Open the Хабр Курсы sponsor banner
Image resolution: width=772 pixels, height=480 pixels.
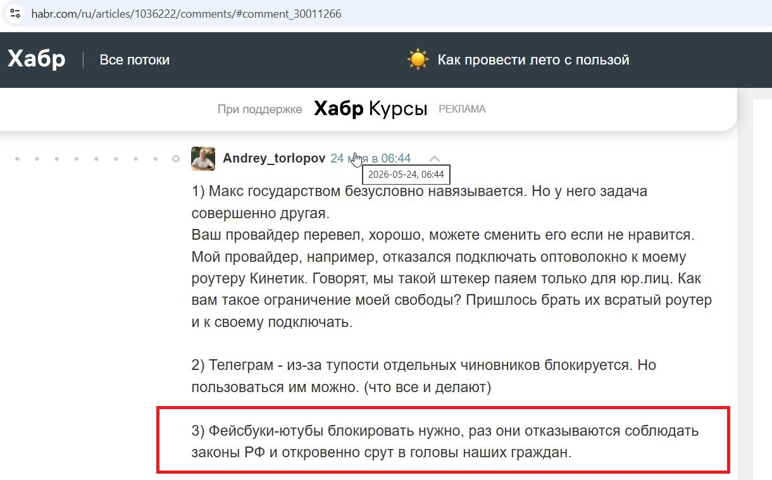(371, 109)
